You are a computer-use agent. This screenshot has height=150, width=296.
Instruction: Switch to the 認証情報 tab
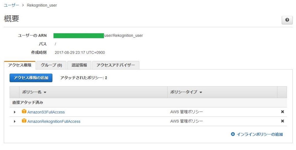coord(79,65)
